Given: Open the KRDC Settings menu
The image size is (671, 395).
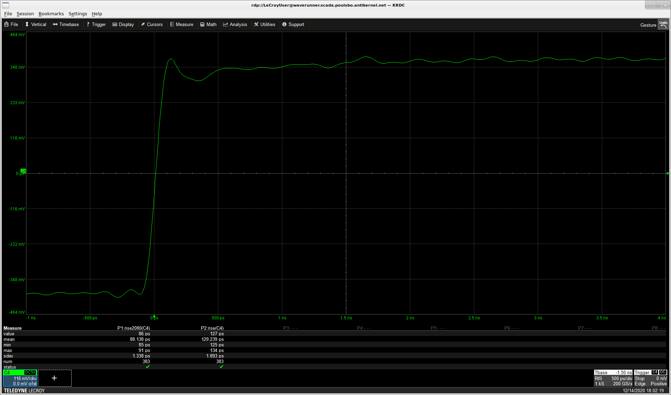Looking at the screenshot, I should pyautogui.click(x=78, y=14).
